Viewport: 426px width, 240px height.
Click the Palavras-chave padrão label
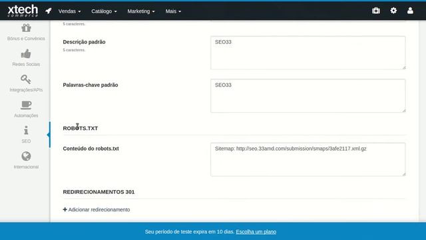tap(91, 85)
